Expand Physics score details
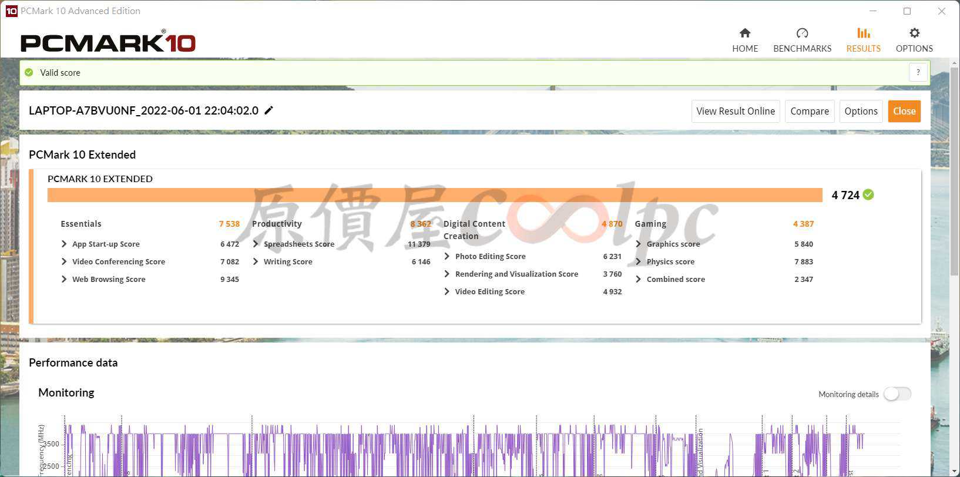This screenshot has height=477, width=960. [x=639, y=261]
